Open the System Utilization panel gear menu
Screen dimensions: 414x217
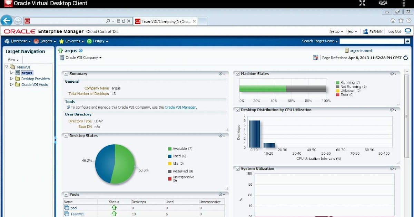tap(393, 169)
